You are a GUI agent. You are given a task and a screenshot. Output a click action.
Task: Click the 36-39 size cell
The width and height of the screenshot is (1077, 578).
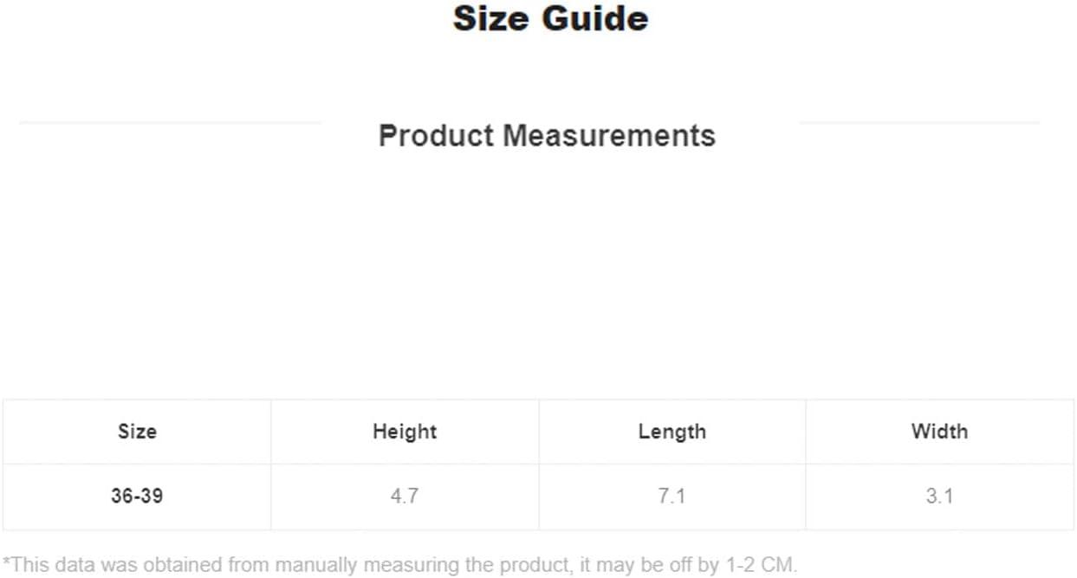[x=137, y=497]
